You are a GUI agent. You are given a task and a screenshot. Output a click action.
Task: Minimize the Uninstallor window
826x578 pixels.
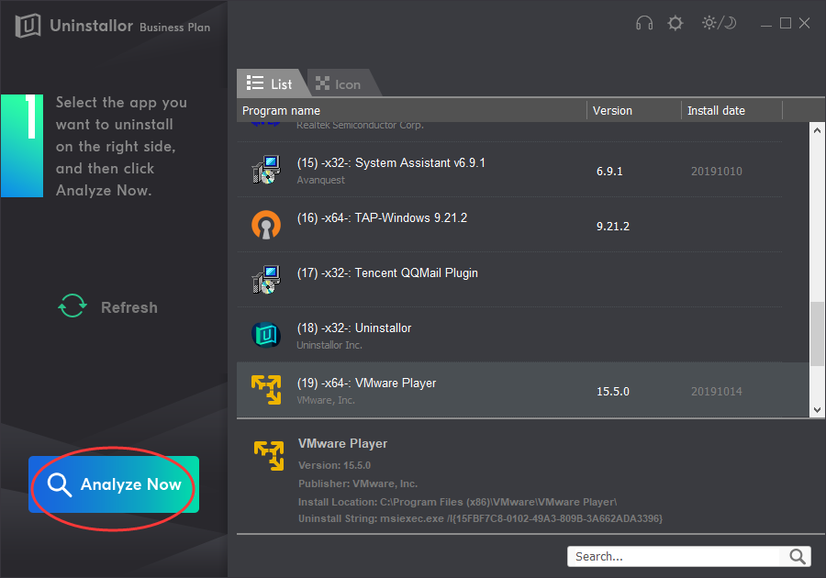point(766,24)
